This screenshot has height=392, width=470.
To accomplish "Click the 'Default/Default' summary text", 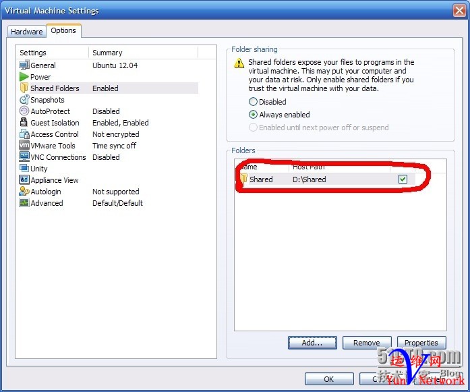I will (x=117, y=203).
